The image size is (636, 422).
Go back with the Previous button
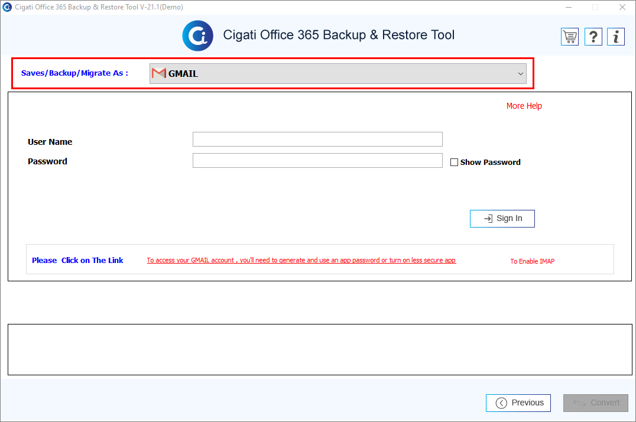tap(518, 403)
